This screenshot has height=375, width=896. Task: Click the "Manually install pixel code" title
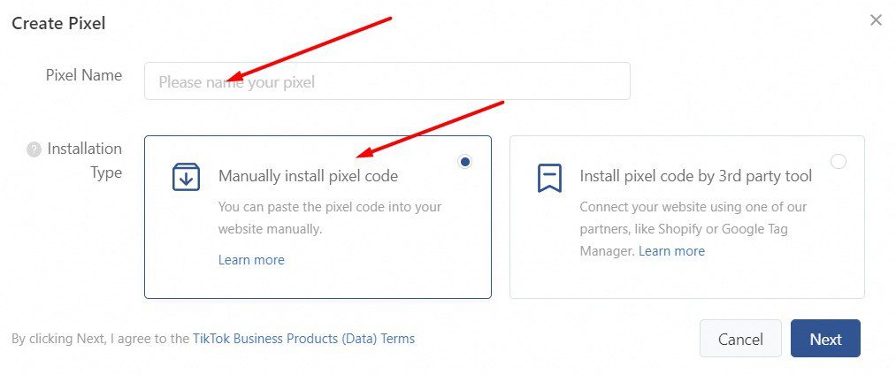point(308,176)
